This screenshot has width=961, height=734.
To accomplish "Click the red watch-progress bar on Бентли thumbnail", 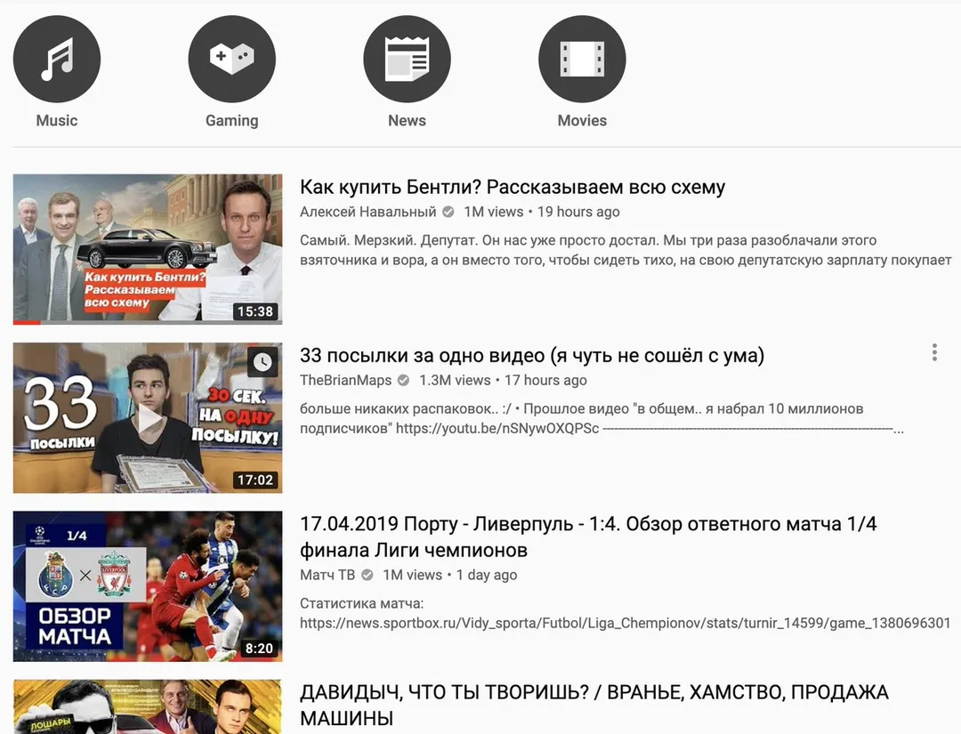I will point(27,322).
